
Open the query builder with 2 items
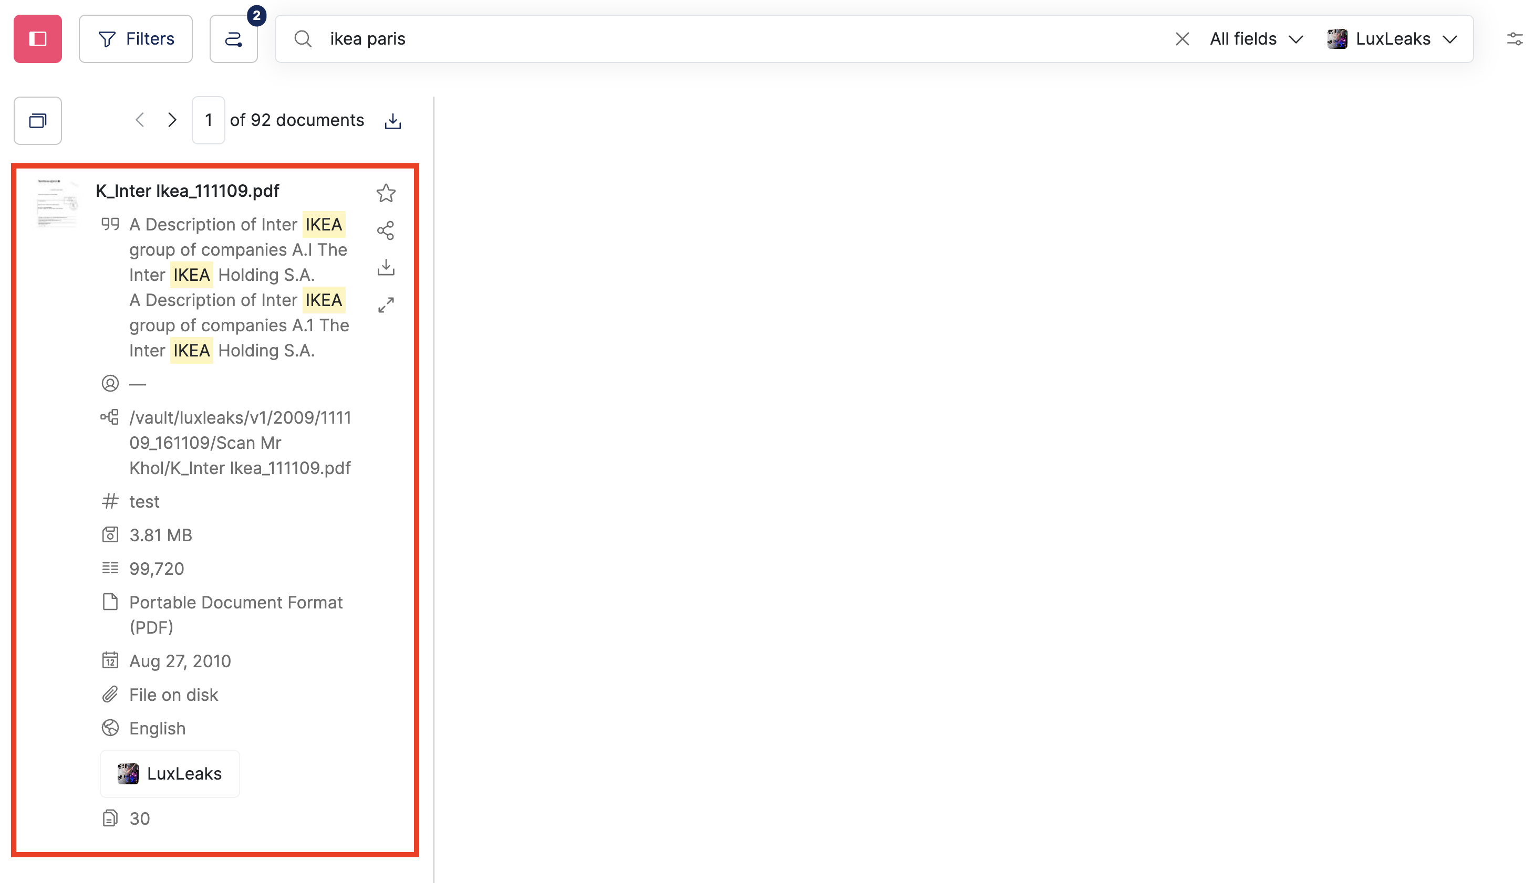(x=234, y=38)
